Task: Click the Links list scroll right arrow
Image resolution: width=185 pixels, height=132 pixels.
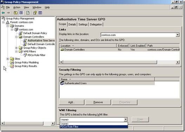Action: 178,62
